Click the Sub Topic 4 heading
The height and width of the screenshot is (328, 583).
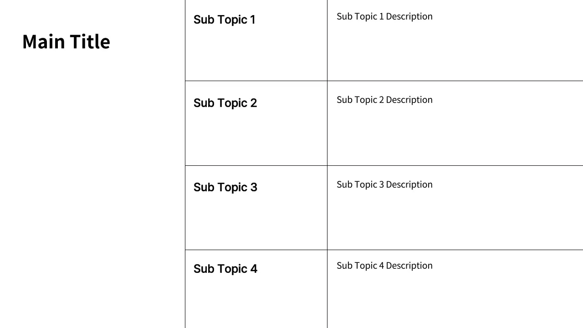click(x=225, y=269)
